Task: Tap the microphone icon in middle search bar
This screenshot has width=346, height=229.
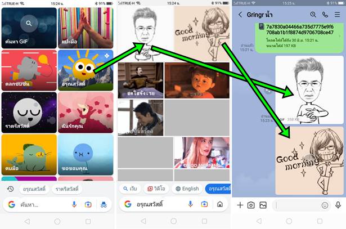Action: (x=190, y=204)
